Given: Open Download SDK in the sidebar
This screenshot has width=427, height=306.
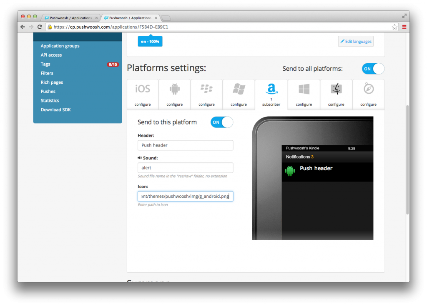Looking at the screenshot, I should [x=55, y=109].
